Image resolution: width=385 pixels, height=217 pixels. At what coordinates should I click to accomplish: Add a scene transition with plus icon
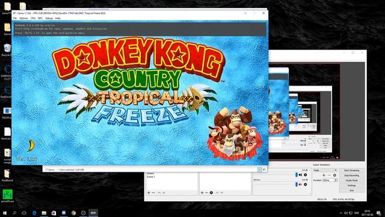point(324,175)
